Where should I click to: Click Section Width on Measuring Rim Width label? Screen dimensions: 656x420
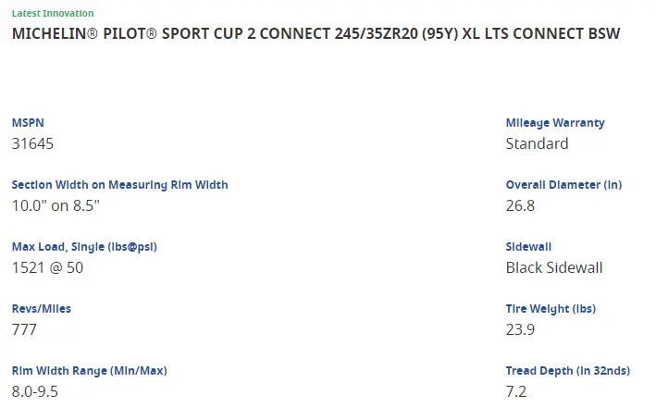119,185
